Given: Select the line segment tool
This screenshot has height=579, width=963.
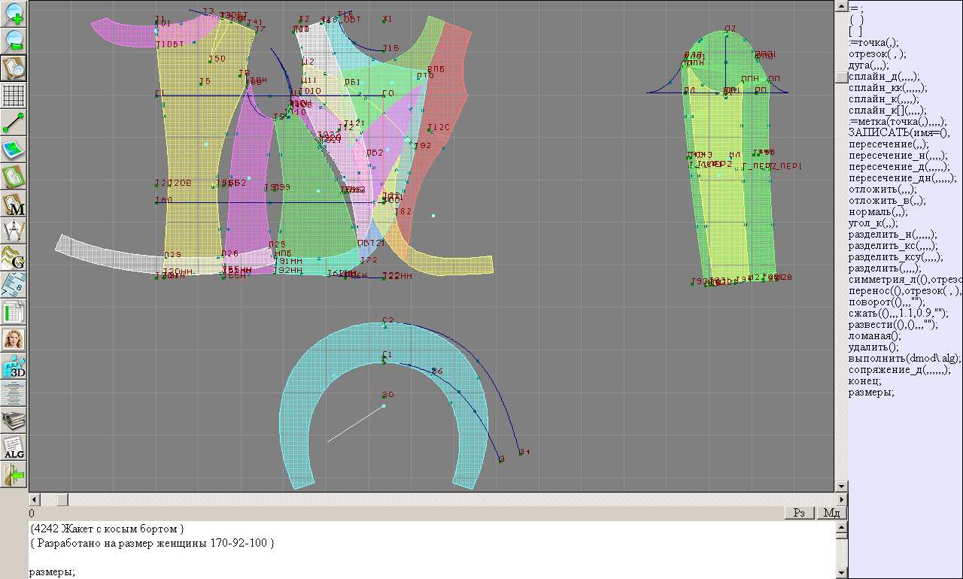Looking at the screenshot, I should pos(14,123).
